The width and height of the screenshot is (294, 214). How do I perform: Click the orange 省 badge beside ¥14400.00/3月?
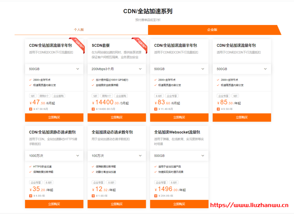point(93,109)
